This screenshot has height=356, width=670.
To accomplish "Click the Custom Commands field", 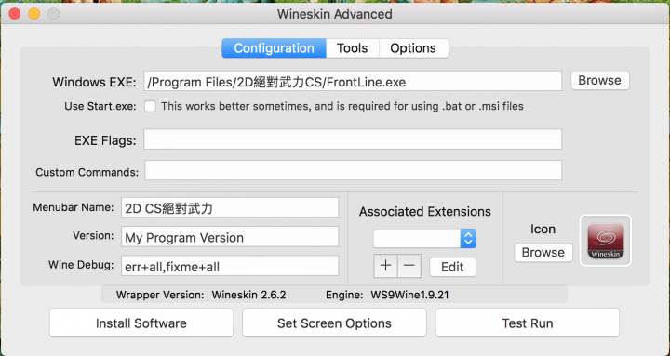I will click(x=353, y=170).
